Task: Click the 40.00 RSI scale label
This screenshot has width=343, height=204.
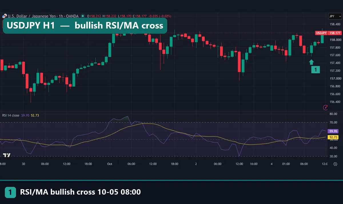Action: [x=333, y=148]
